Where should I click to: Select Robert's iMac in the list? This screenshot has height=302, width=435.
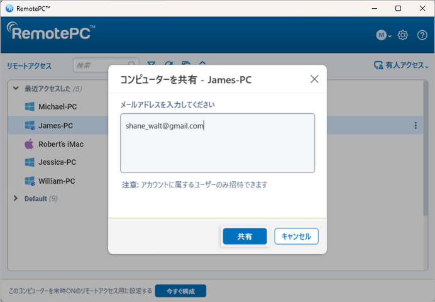click(x=61, y=144)
